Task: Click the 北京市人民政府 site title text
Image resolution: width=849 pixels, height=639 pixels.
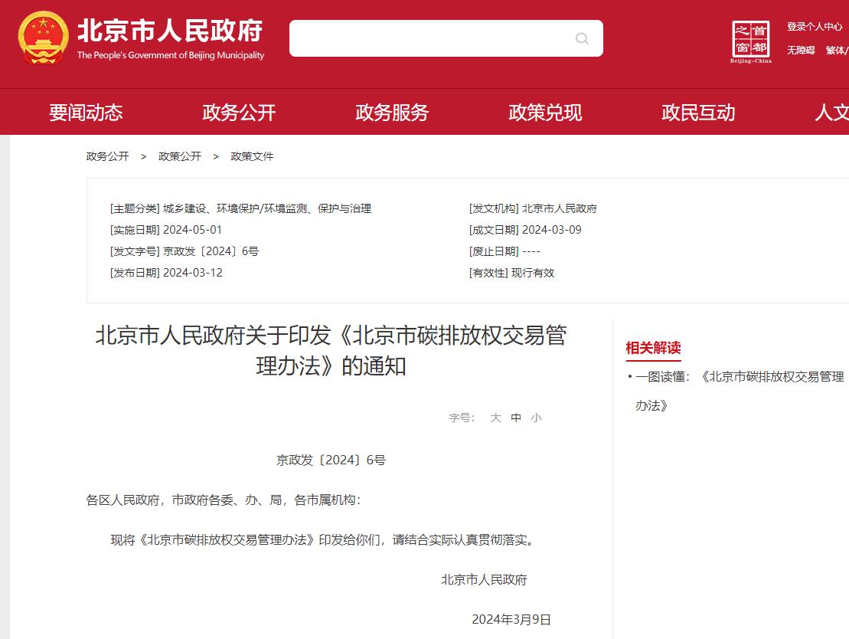Action: click(x=170, y=31)
